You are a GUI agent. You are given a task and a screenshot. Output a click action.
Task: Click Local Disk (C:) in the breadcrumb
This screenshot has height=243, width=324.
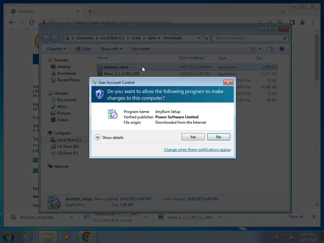[x=112, y=38]
